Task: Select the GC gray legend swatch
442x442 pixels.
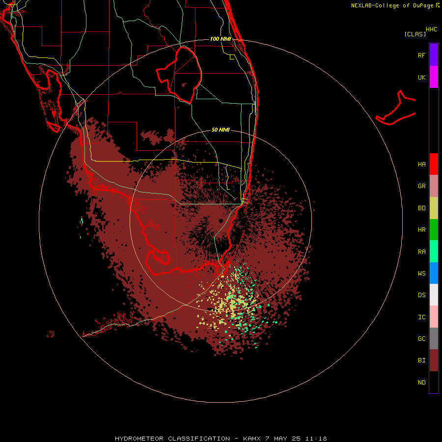Action: point(434,338)
